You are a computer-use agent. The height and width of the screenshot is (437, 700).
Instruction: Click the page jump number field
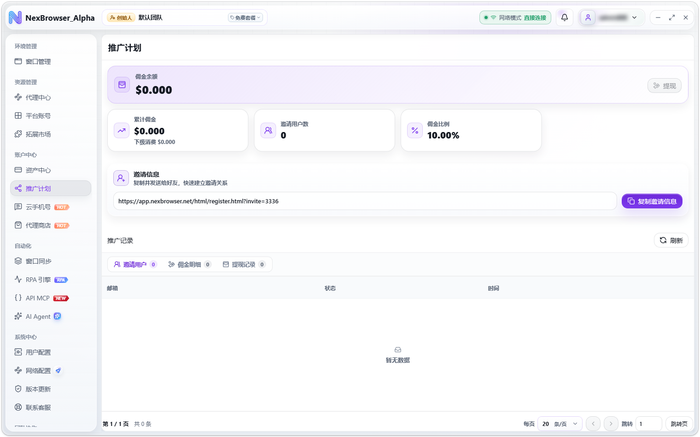tap(648, 424)
